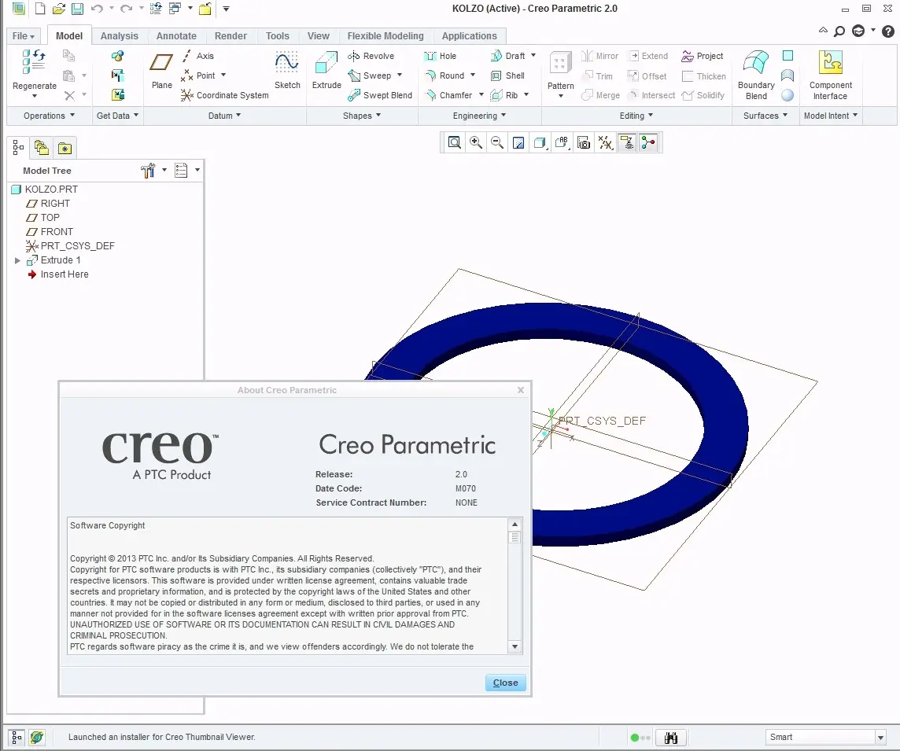Click Refit view icon in graphics toolbar
Image resolution: width=900 pixels, height=751 pixels.
coord(454,142)
